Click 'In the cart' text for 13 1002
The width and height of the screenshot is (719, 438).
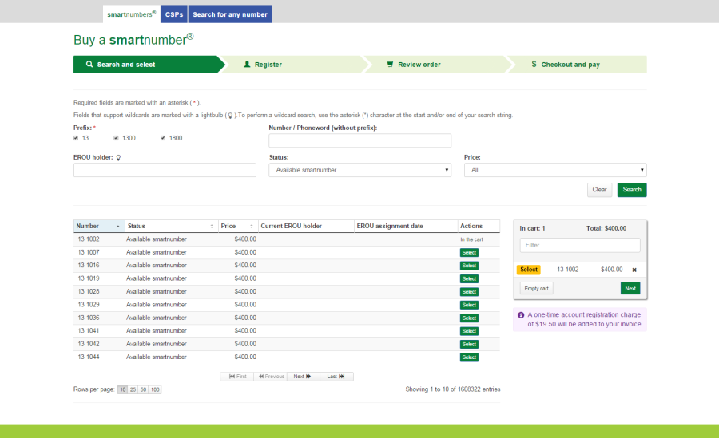pos(471,239)
